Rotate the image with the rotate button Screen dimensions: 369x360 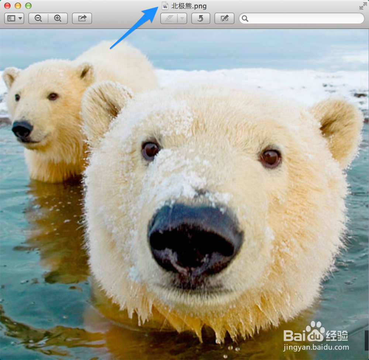(x=201, y=18)
